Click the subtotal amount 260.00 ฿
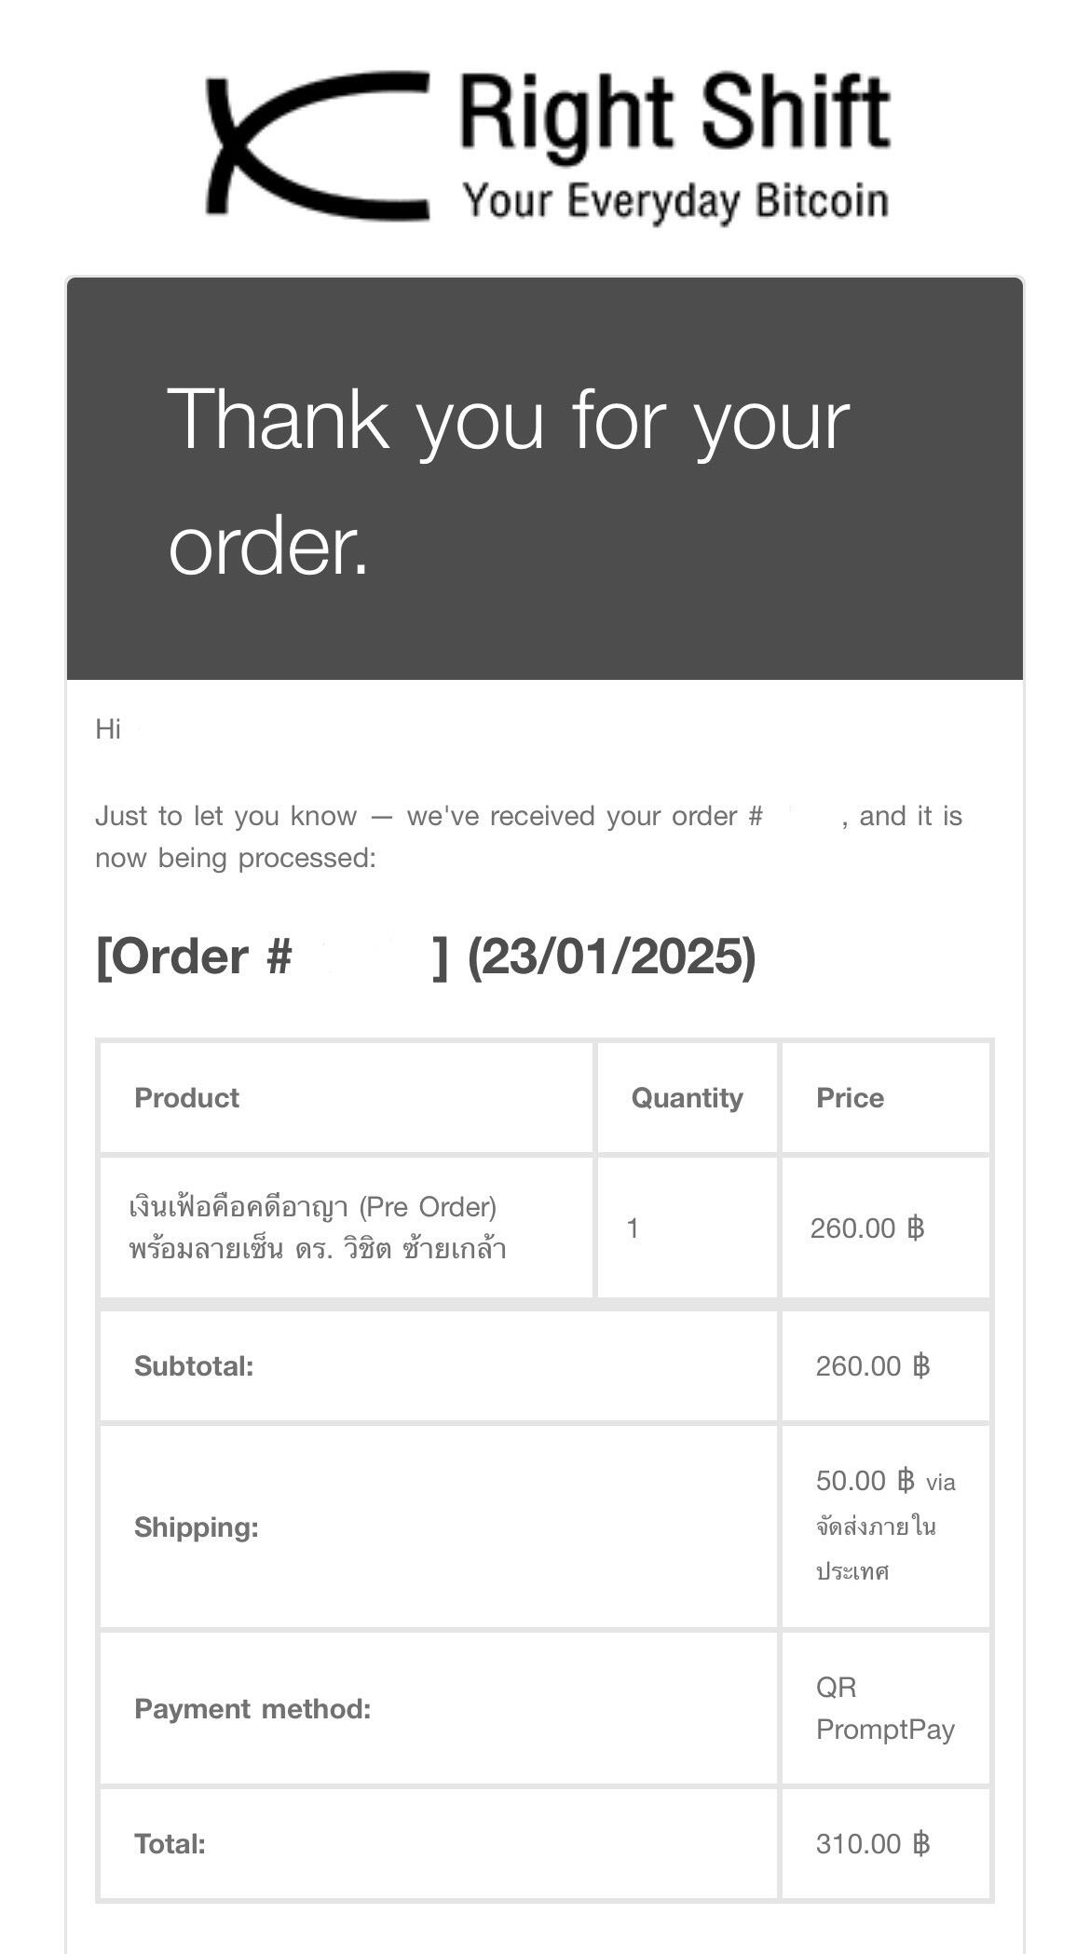The width and height of the screenshot is (1090, 1954). (x=873, y=1366)
